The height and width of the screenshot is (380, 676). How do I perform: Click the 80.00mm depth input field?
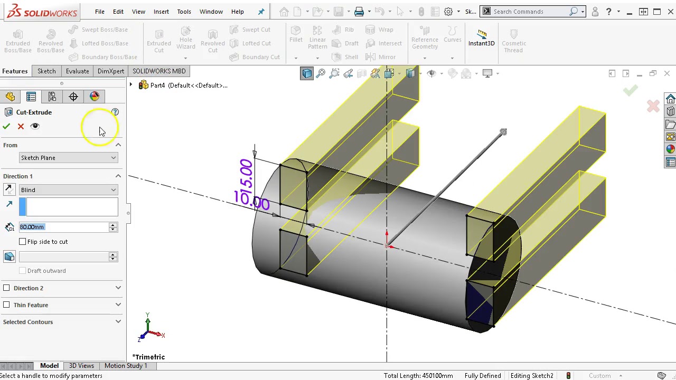tap(63, 227)
